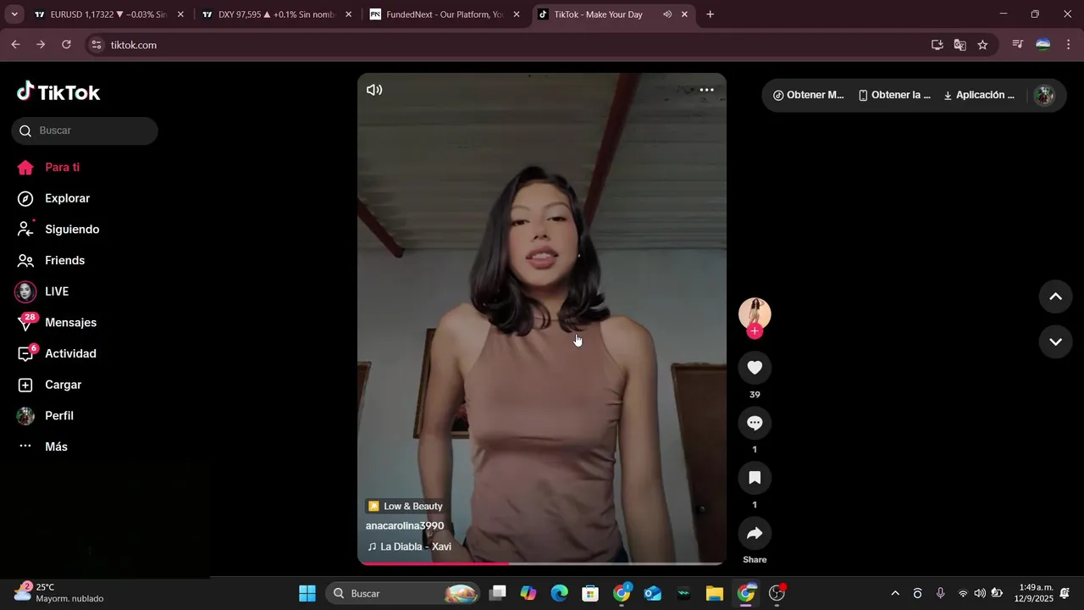Image resolution: width=1084 pixels, height=610 pixels.
Task: Bookmark the video to favorites
Action: 755,478
